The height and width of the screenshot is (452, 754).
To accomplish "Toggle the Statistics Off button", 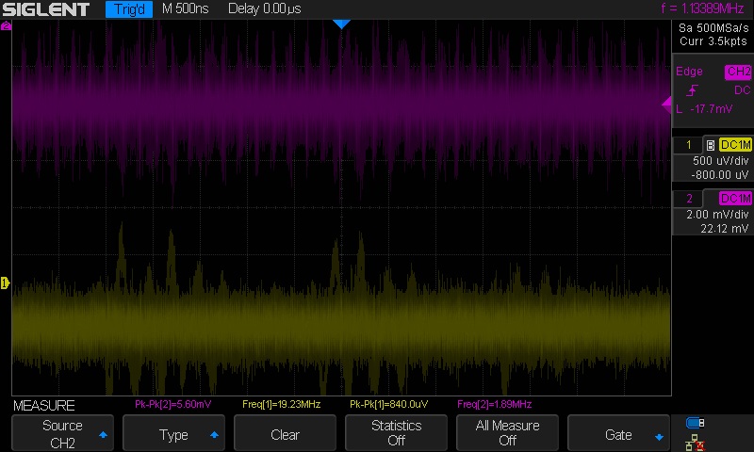I will point(396,433).
